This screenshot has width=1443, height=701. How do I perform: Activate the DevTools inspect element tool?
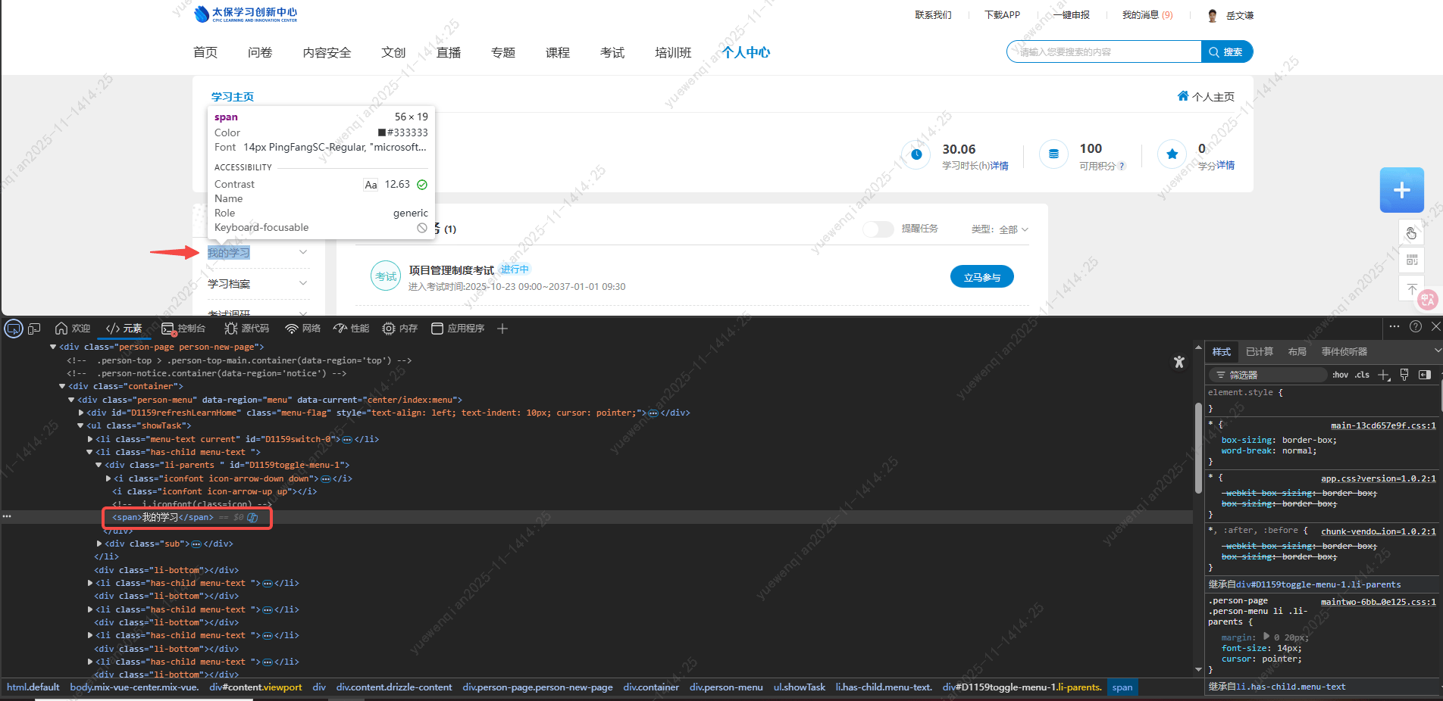(13, 328)
